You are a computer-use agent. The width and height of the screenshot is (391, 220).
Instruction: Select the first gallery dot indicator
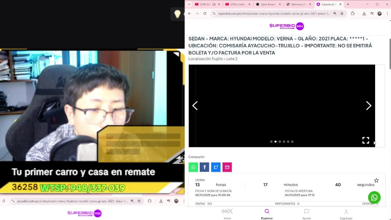click(x=271, y=141)
